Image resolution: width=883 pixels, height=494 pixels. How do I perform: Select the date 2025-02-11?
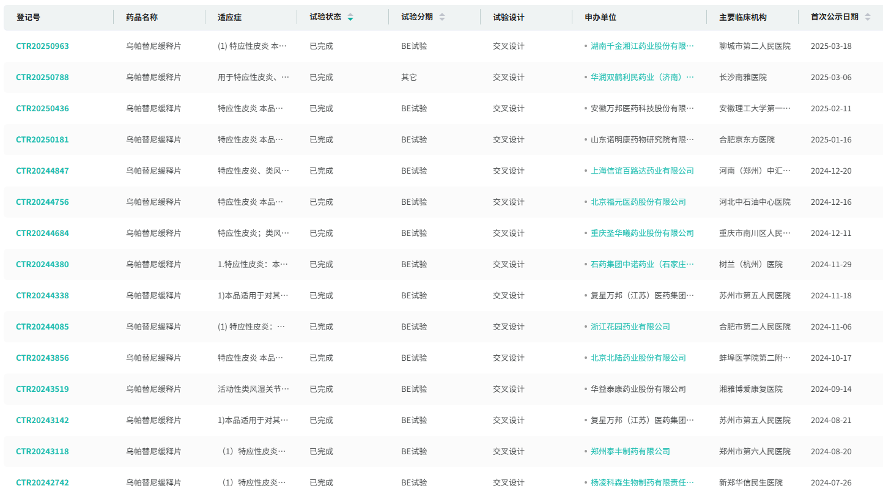pyautogui.click(x=831, y=108)
